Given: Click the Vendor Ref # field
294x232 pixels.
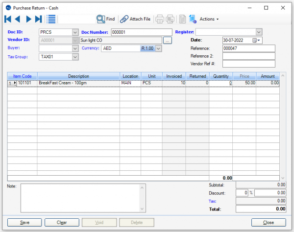Looking at the screenshot, I should click(248, 64).
